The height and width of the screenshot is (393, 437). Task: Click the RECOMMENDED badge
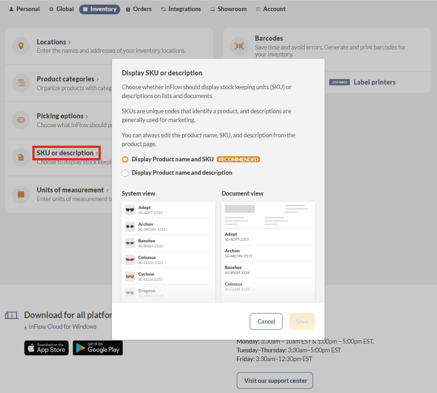[238, 160]
